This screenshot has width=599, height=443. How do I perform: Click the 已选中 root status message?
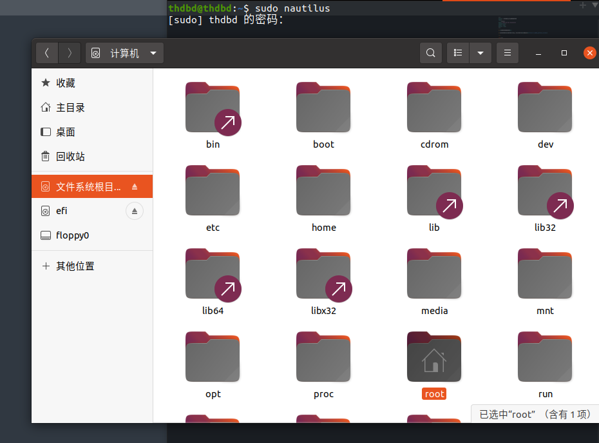coord(535,415)
